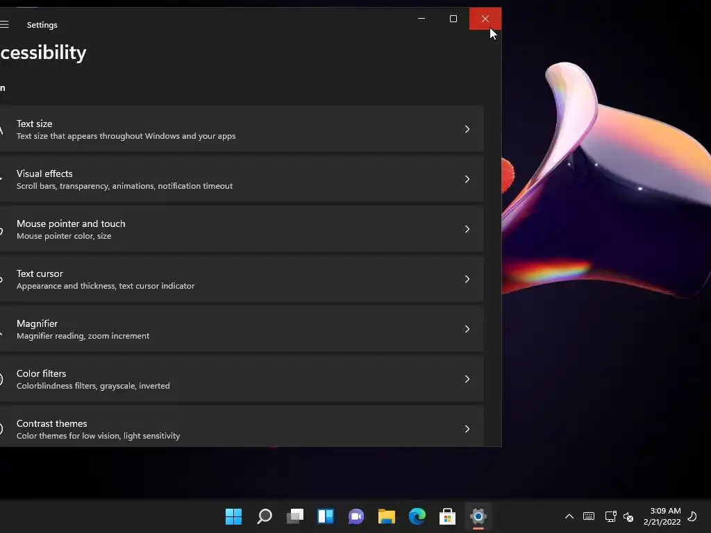Expand the Text size chevron arrow

coord(467,129)
